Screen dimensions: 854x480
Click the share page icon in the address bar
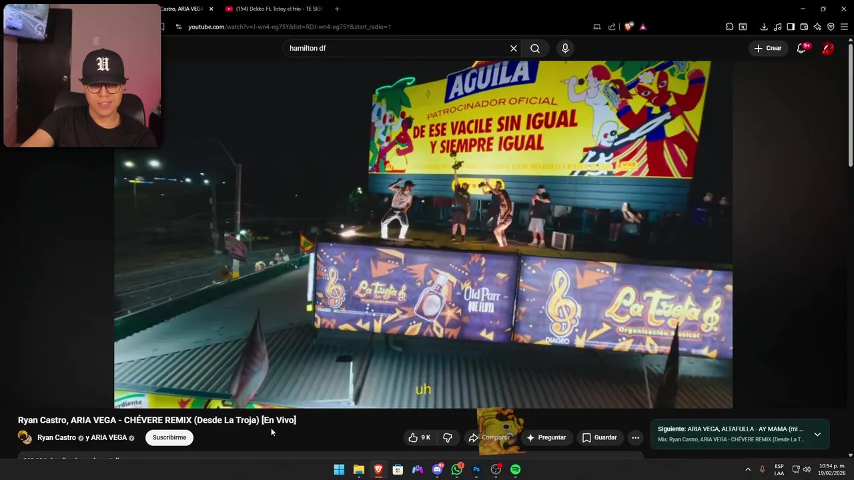coord(612,27)
